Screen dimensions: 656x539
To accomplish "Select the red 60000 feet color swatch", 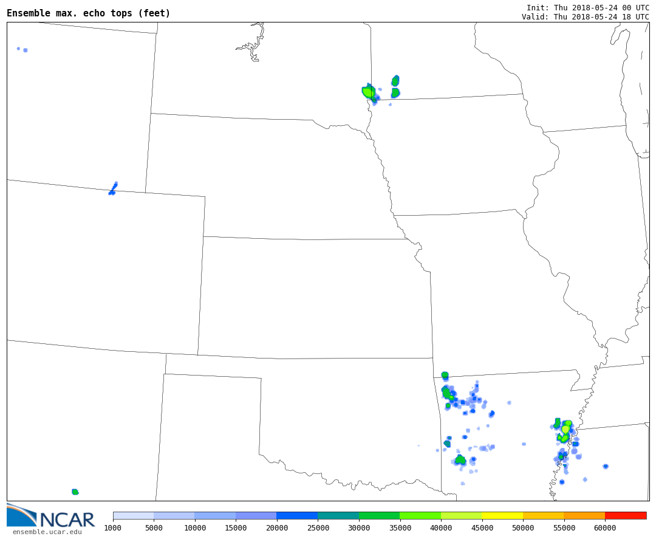I will pos(625,515).
